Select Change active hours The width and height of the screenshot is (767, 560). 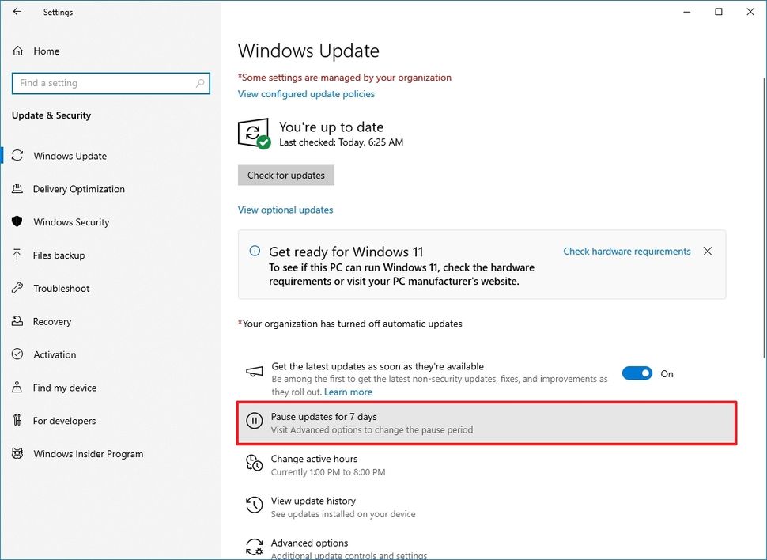click(x=314, y=458)
